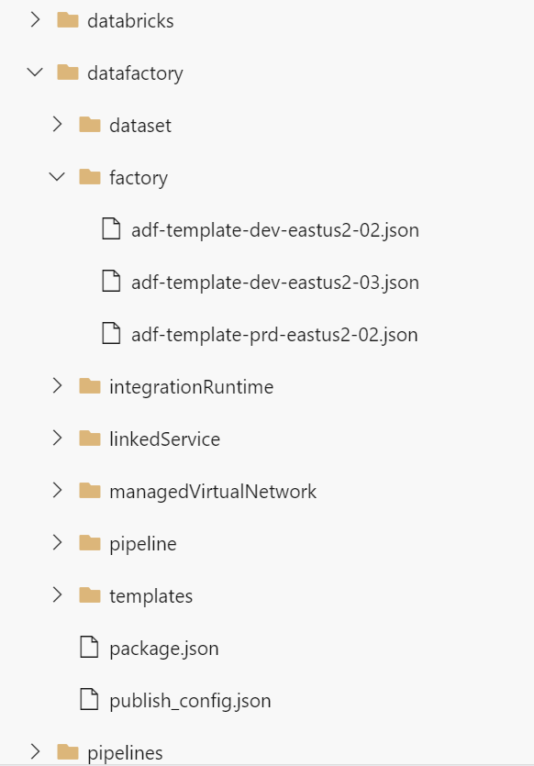Expand the databricks folder
This screenshot has width=534, height=766.
[35, 19]
